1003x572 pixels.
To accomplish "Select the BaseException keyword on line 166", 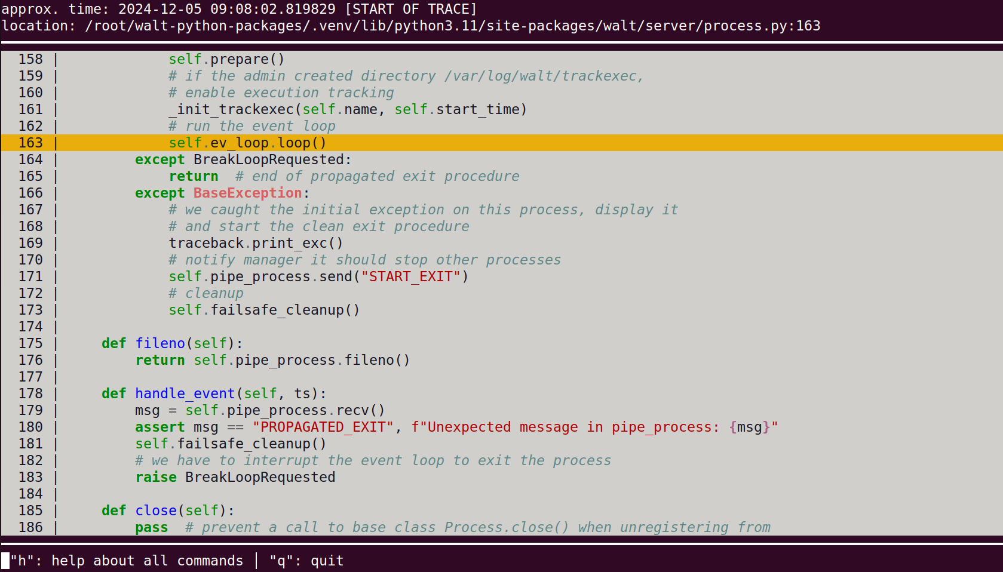I will click(247, 193).
